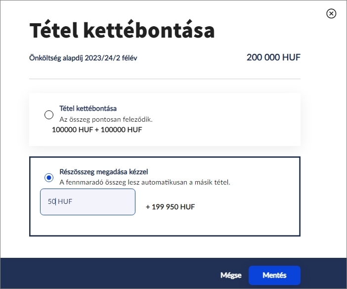The width and height of the screenshot is (347, 289).
Task: Click the '200 000 HUF' total amount
Action: (273, 57)
